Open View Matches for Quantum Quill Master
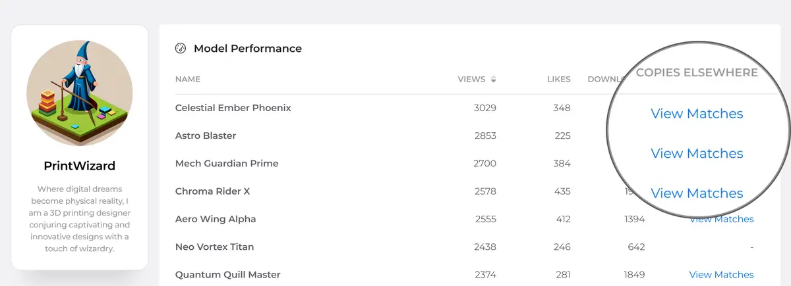Screen dimensions: 791x286 point(721,274)
